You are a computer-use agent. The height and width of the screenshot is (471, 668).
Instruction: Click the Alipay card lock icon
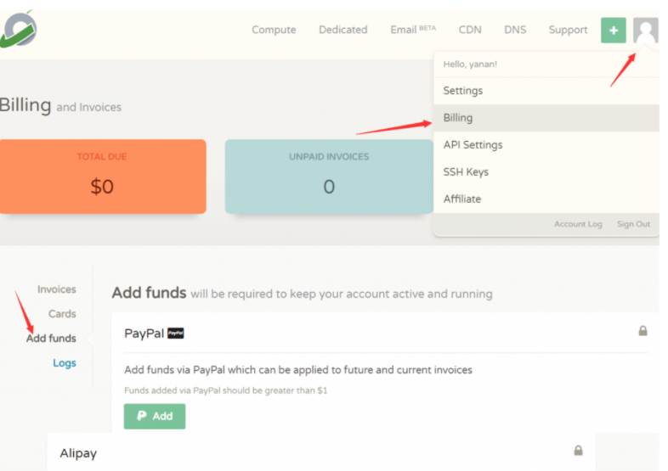click(578, 450)
